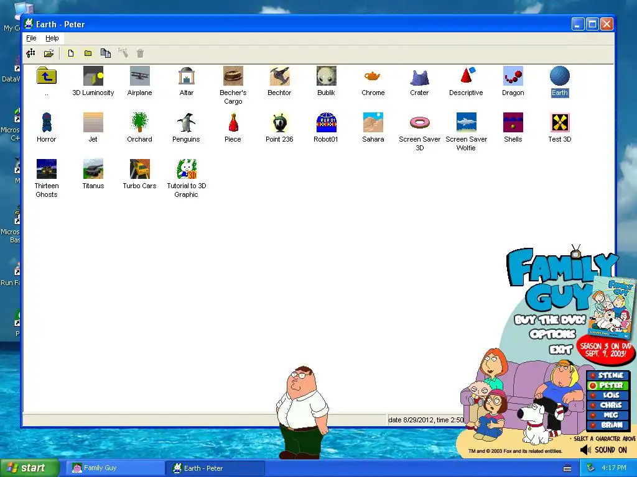Viewport: 637px width, 477px height.
Task: Click the new blank document toolbar icon
Action: (x=71, y=53)
